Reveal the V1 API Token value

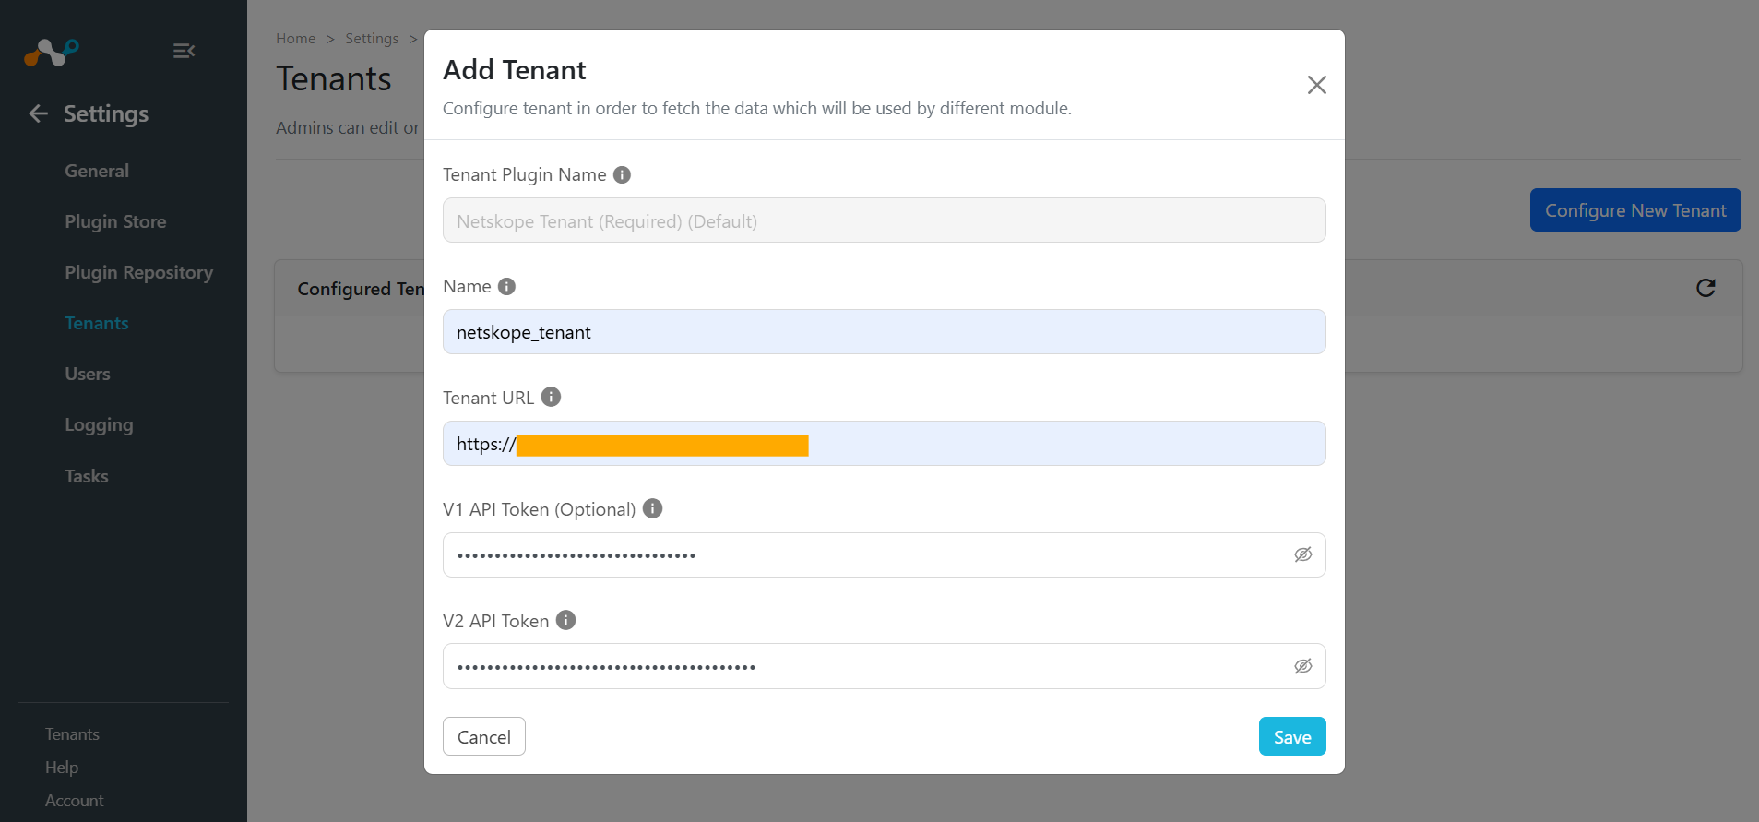tap(1302, 554)
